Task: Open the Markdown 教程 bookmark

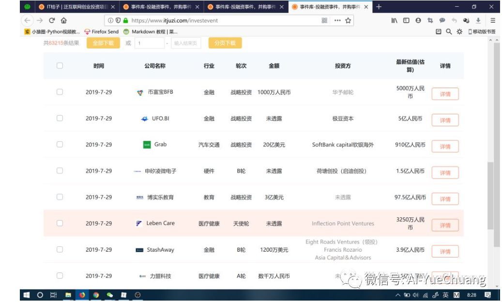Action: coord(151,31)
